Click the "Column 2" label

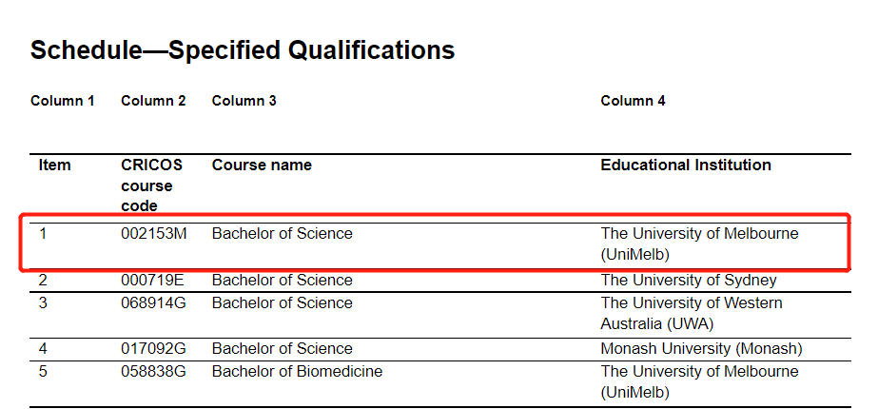click(153, 101)
